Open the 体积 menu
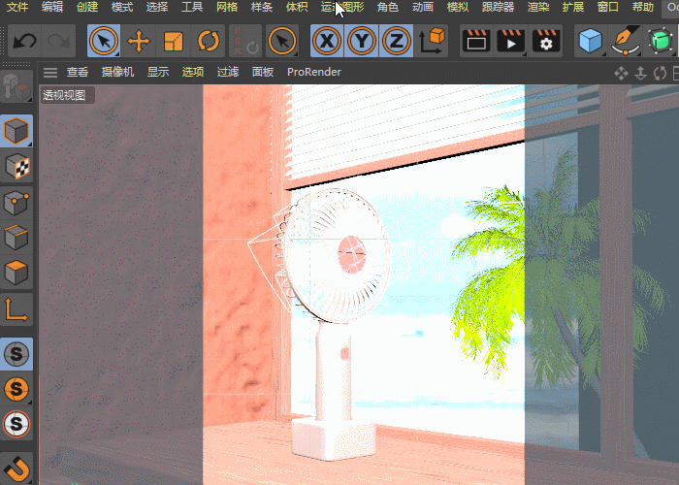679x485 pixels. 297,7
